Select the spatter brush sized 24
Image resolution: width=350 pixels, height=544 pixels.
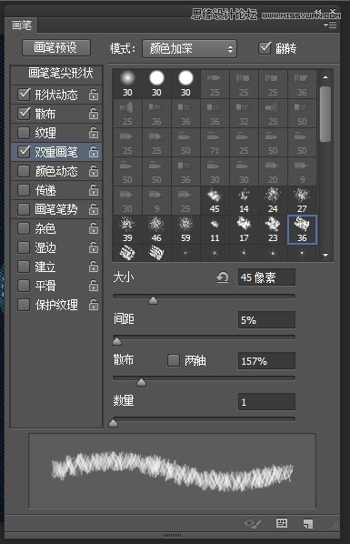click(x=273, y=200)
